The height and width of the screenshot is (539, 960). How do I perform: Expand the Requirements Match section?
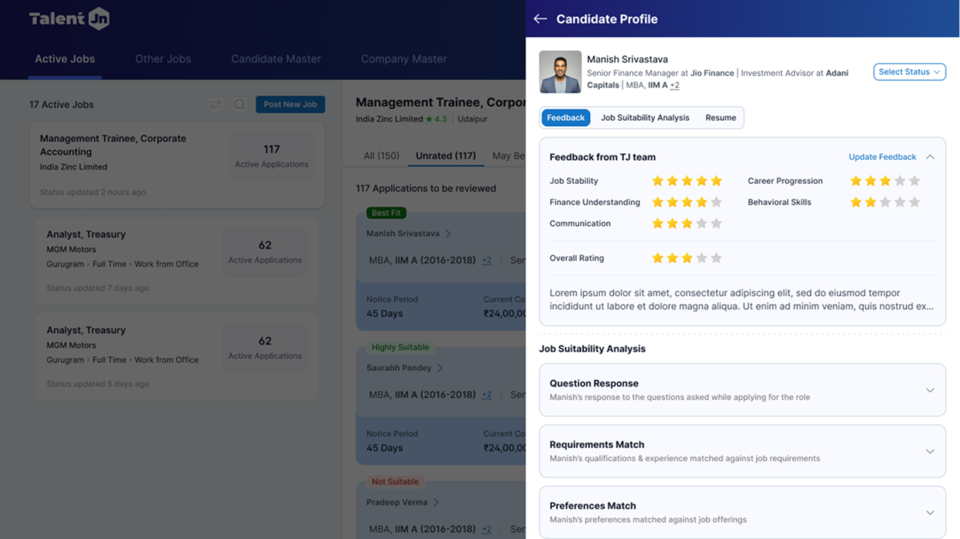click(x=930, y=451)
